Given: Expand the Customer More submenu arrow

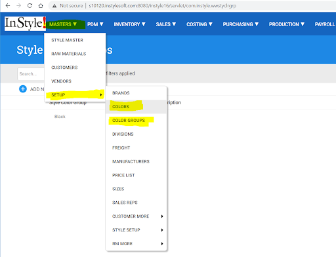Looking at the screenshot, I should coord(162,216).
